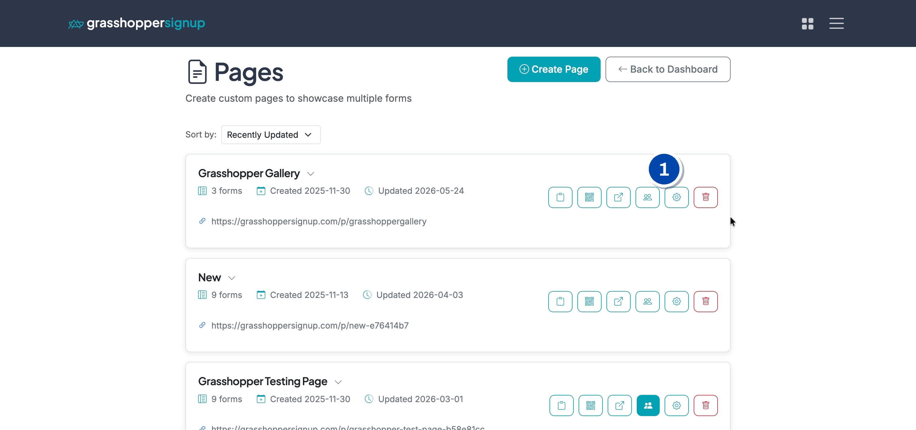Click 'Created 2025-11-13' text
The height and width of the screenshot is (430, 916).
pos(309,295)
